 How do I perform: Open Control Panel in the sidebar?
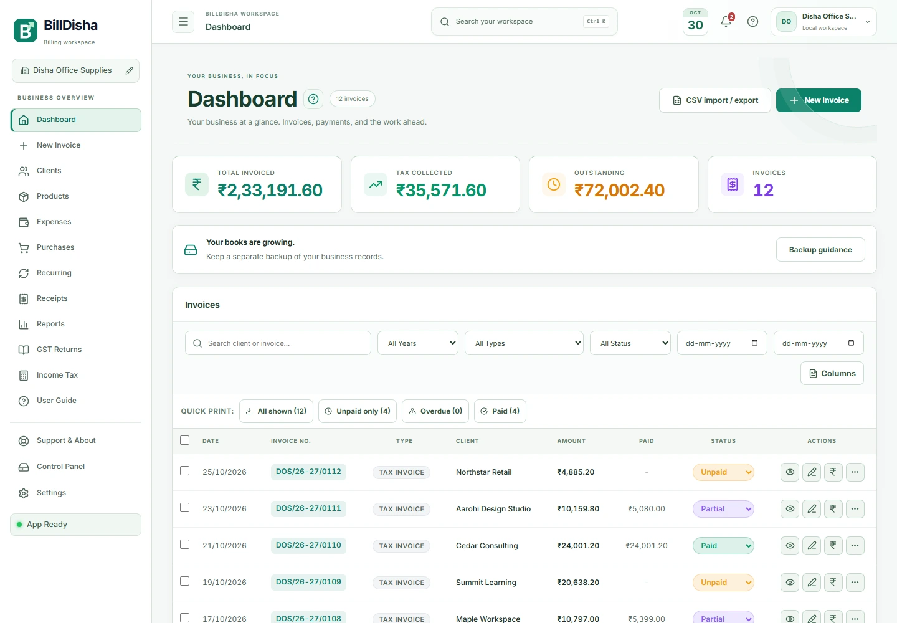click(75, 467)
